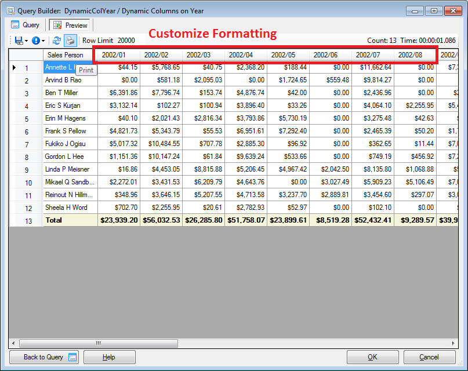Click the 2002/06 column header
468x371 pixels.
coord(331,55)
